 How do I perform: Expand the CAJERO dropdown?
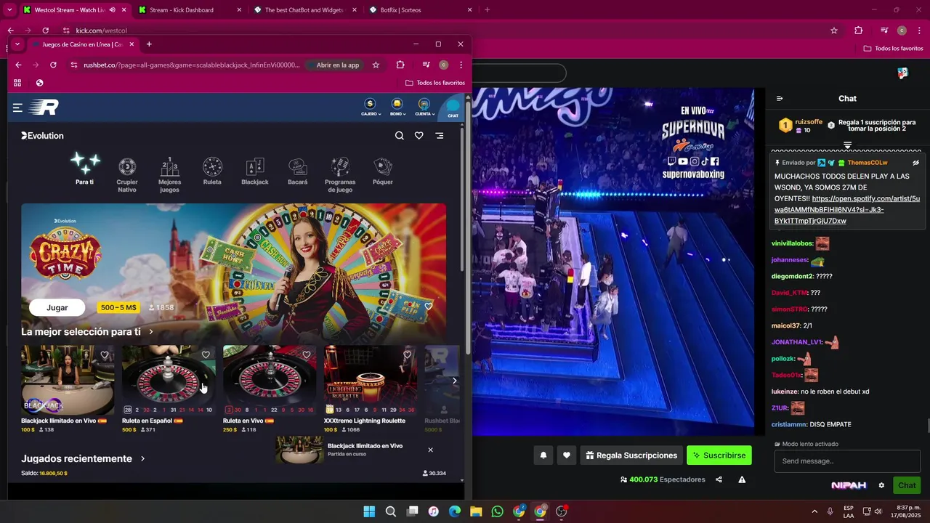370,108
